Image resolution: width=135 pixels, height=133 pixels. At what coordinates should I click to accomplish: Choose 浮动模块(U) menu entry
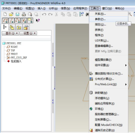tap(109, 98)
